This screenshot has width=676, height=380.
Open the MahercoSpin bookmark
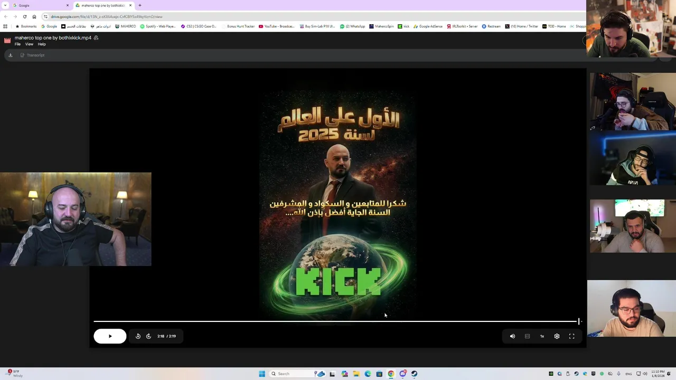(381, 26)
